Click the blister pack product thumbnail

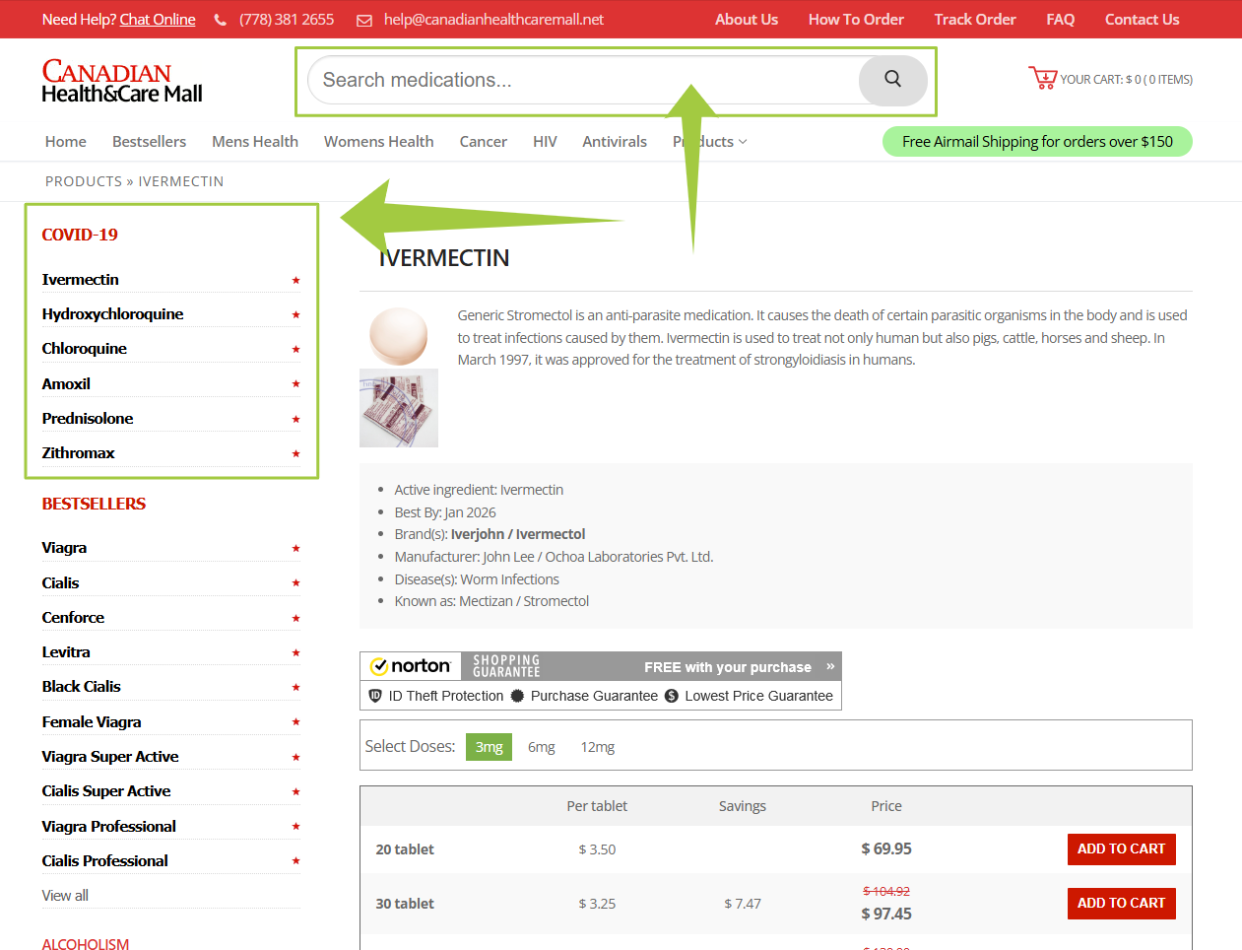coord(399,408)
